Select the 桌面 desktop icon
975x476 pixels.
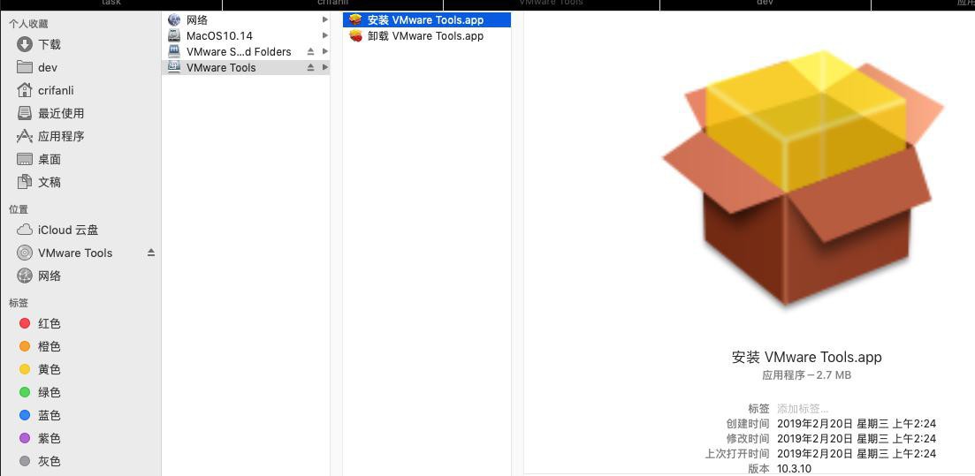[24, 159]
